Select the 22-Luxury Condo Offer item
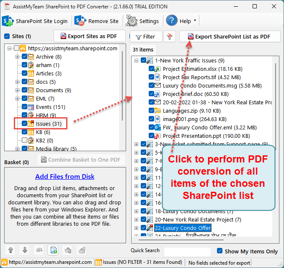 pyautogui.click(x=183, y=228)
